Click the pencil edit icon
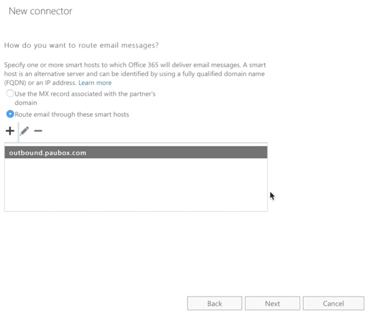The height and width of the screenshot is (314, 381). pyautogui.click(x=24, y=131)
